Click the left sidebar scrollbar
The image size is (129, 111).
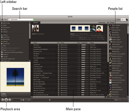30,31
